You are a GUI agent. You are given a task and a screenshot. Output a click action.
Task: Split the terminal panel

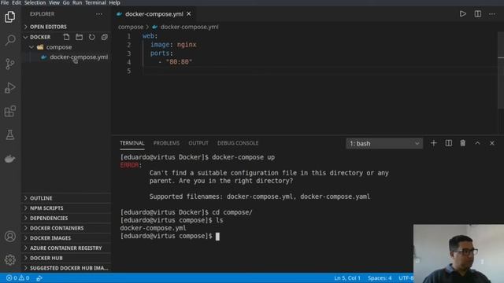pyautogui.click(x=448, y=143)
